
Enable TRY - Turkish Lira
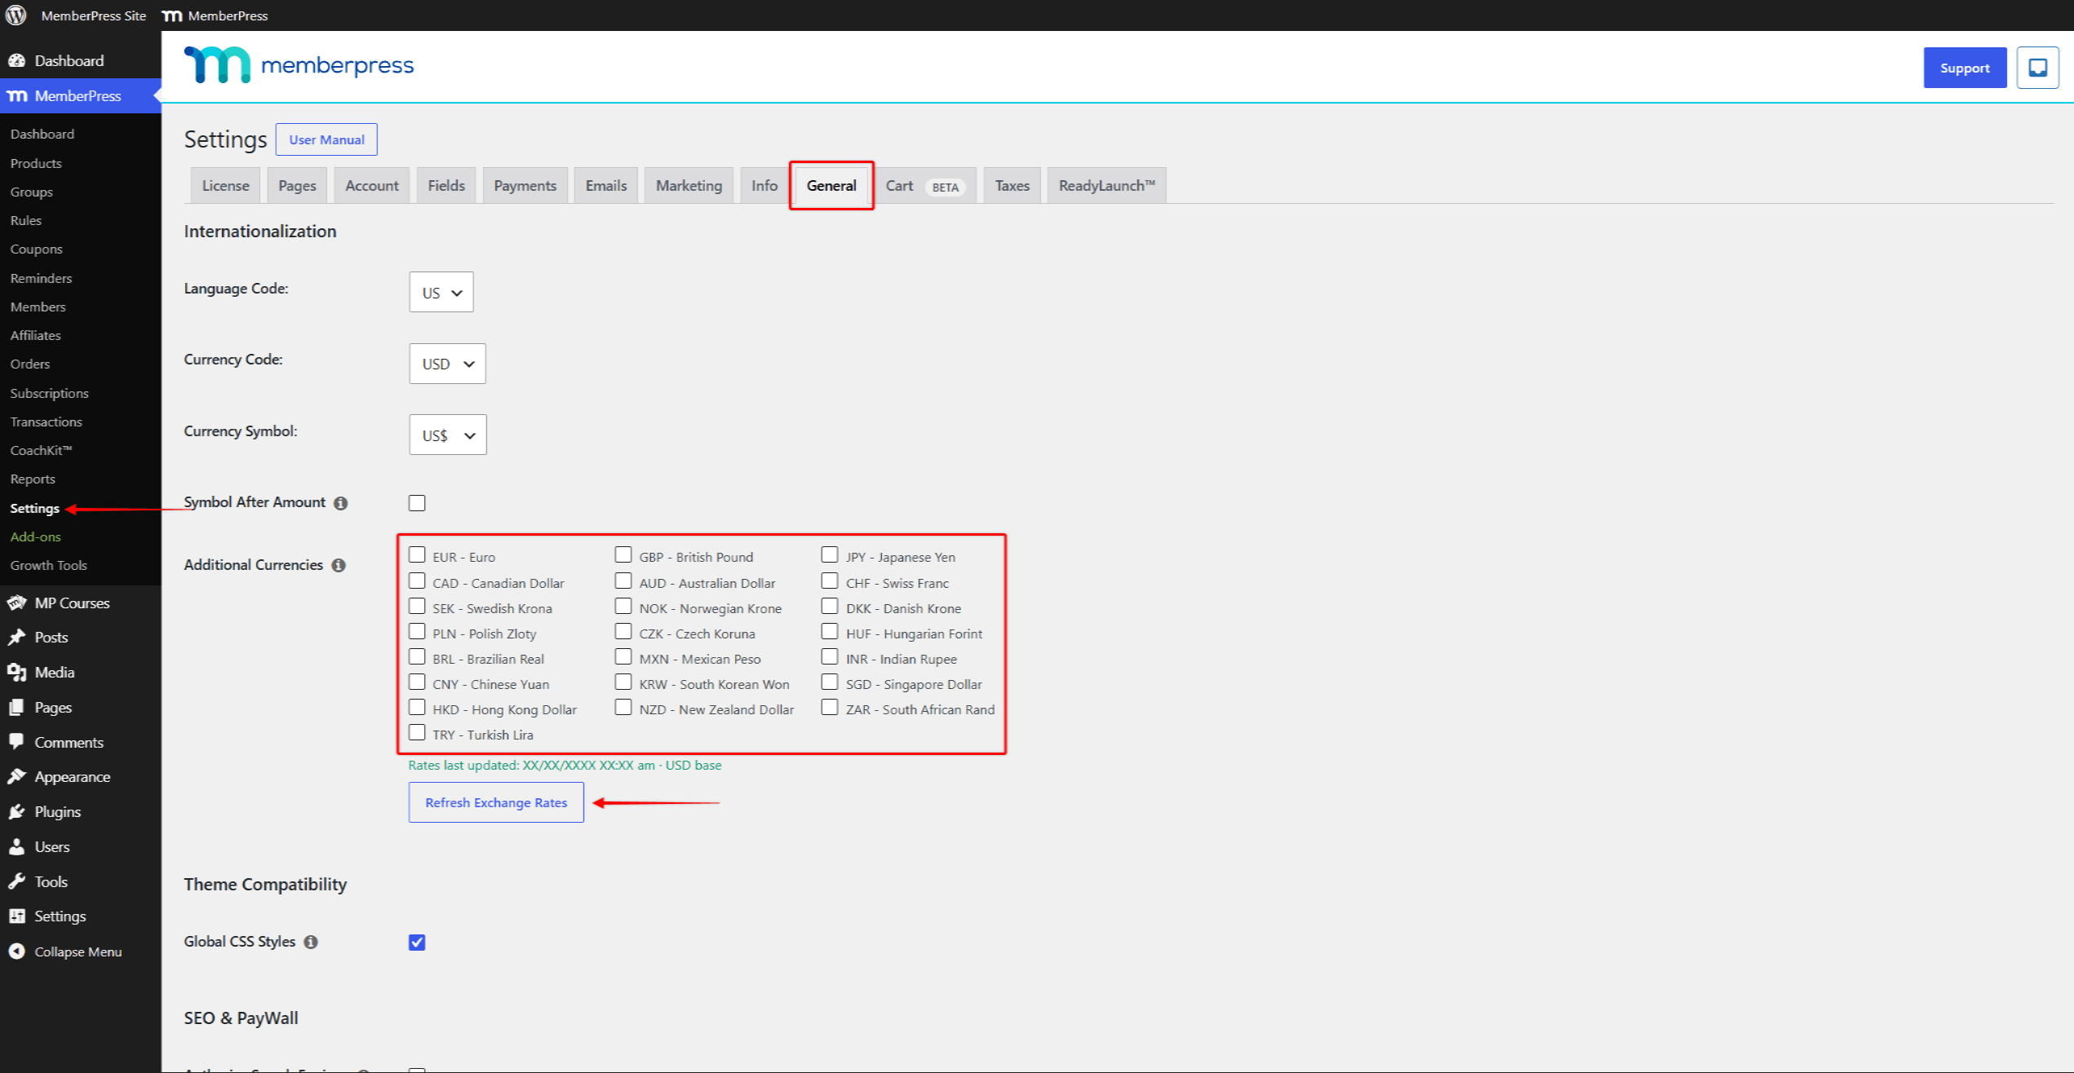pos(417,733)
